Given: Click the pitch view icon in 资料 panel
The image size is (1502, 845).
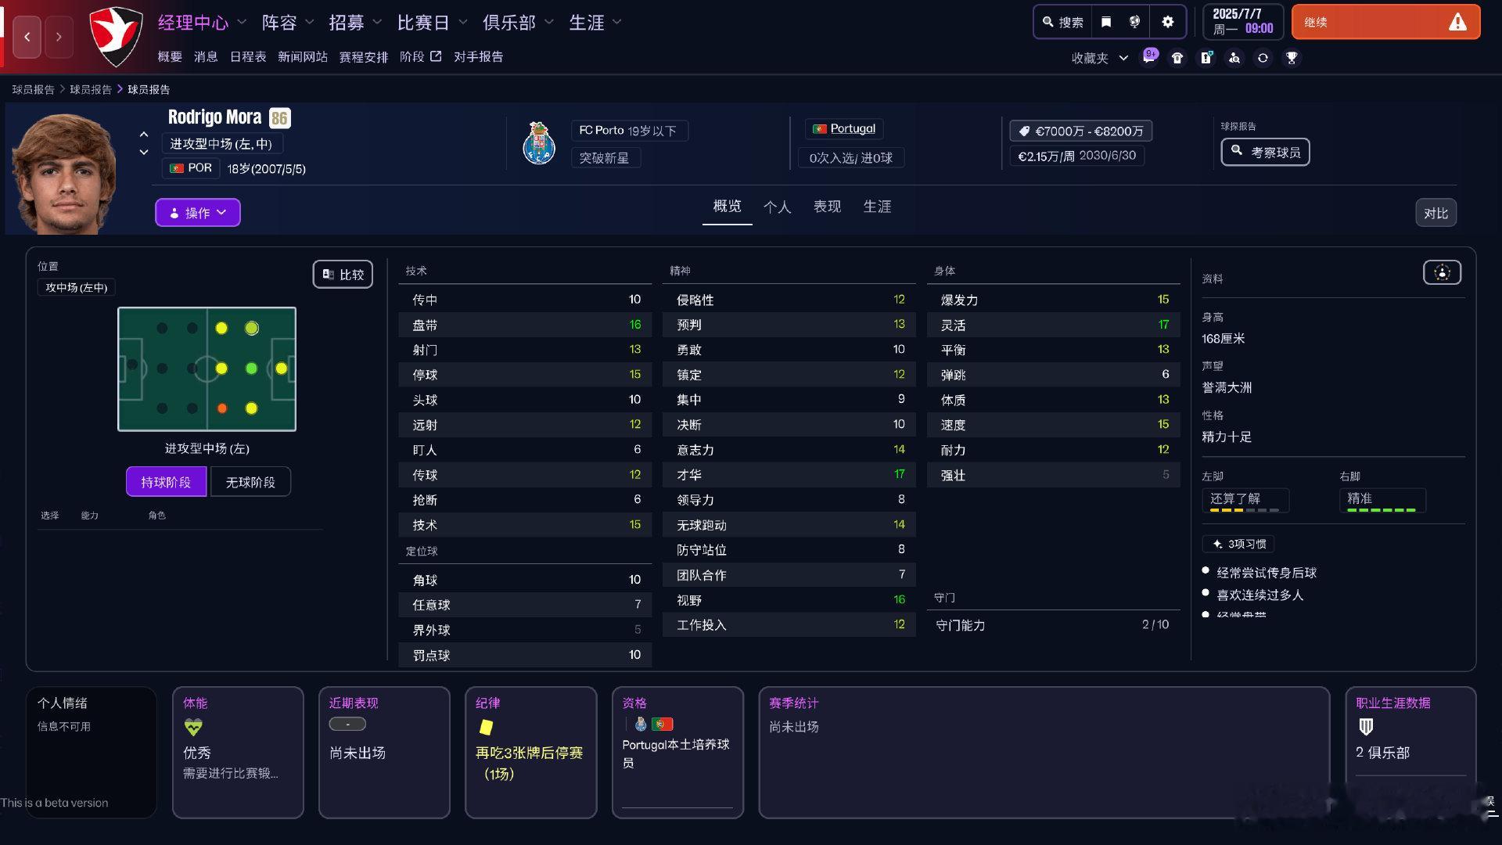Looking at the screenshot, I should 1442,272.
